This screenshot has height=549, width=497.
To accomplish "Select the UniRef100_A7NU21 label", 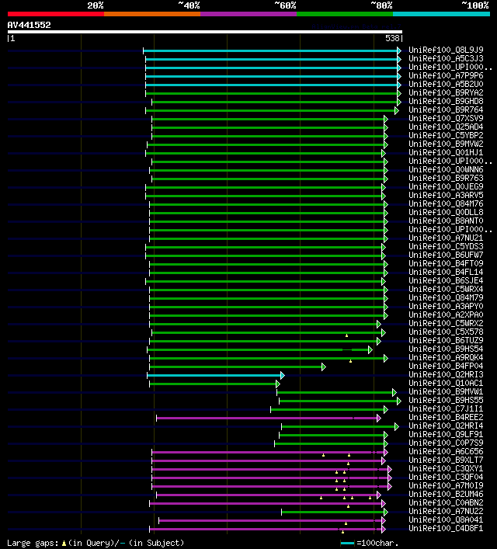I will (x=446, y=238).
